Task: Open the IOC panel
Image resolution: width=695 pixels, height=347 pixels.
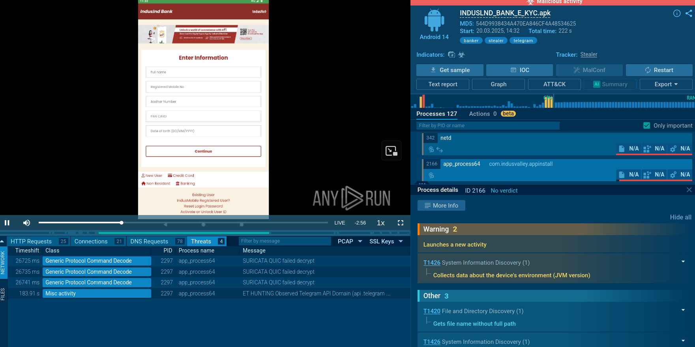Action: (519, 70)
